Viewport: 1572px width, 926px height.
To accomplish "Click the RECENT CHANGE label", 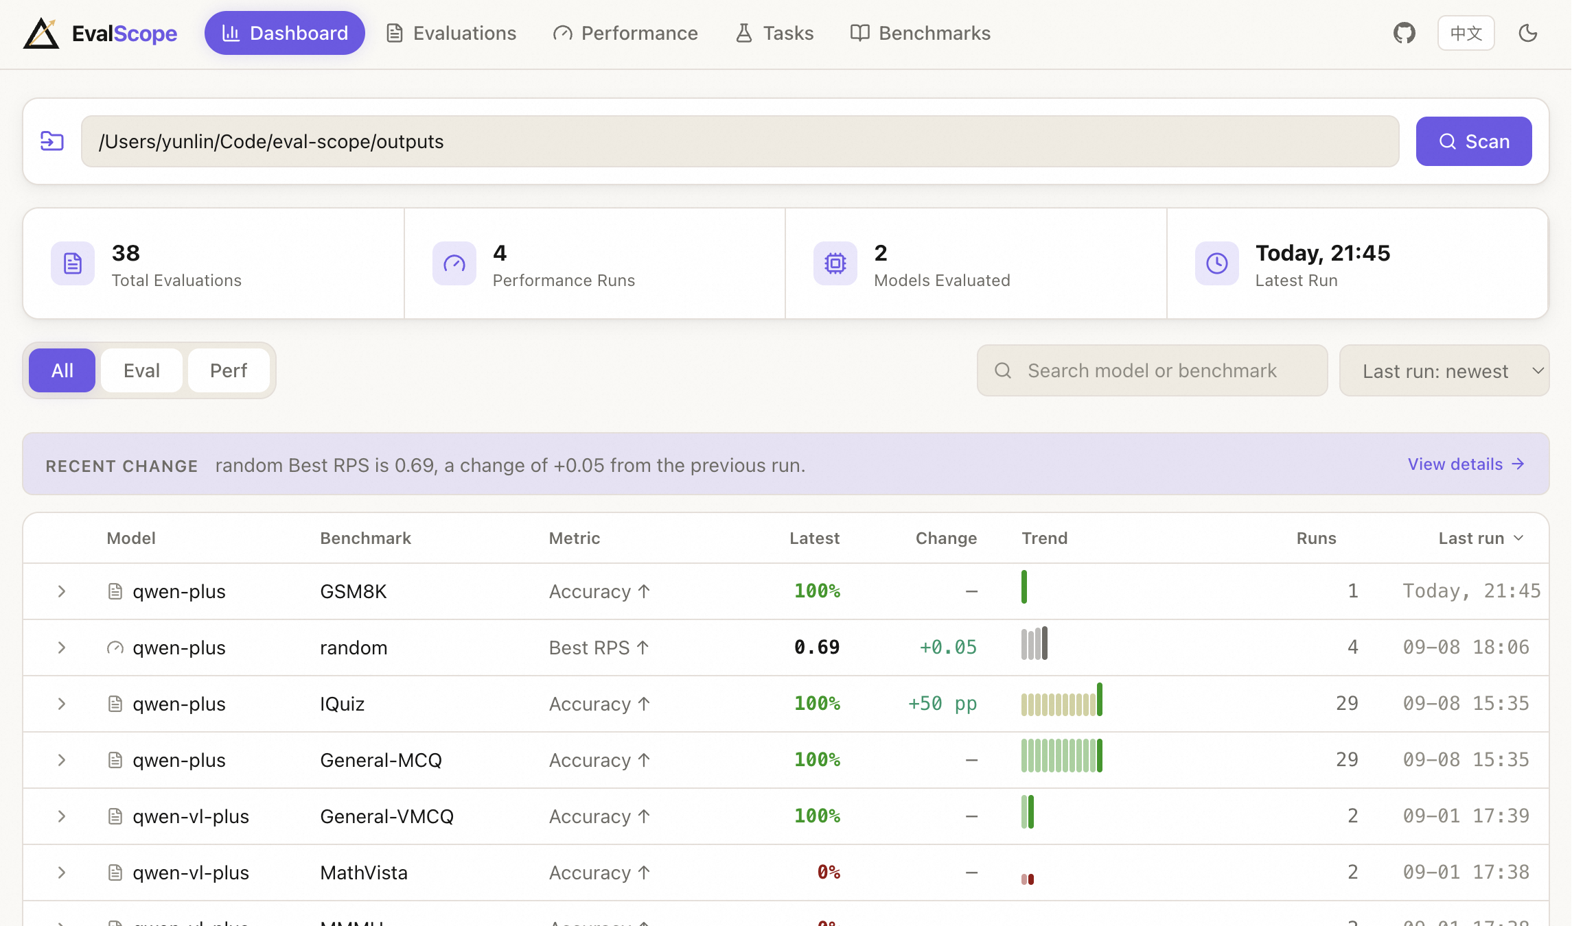I will (x=122, y=466).
